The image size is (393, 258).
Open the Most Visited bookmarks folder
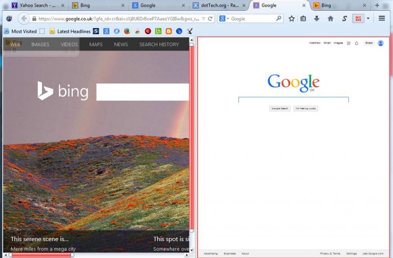20,31
